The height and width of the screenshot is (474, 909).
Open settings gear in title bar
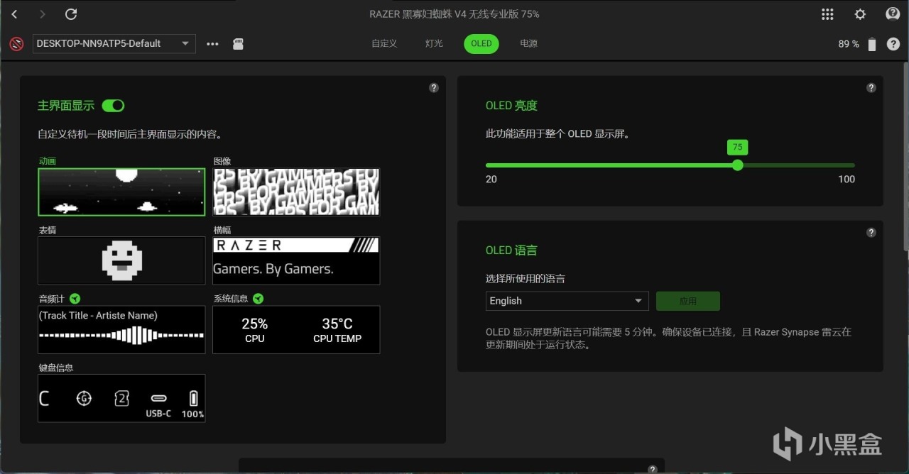point(860,14)
